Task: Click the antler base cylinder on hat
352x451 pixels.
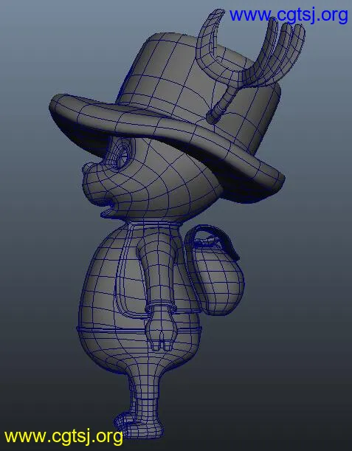Action: coord(221,105)
